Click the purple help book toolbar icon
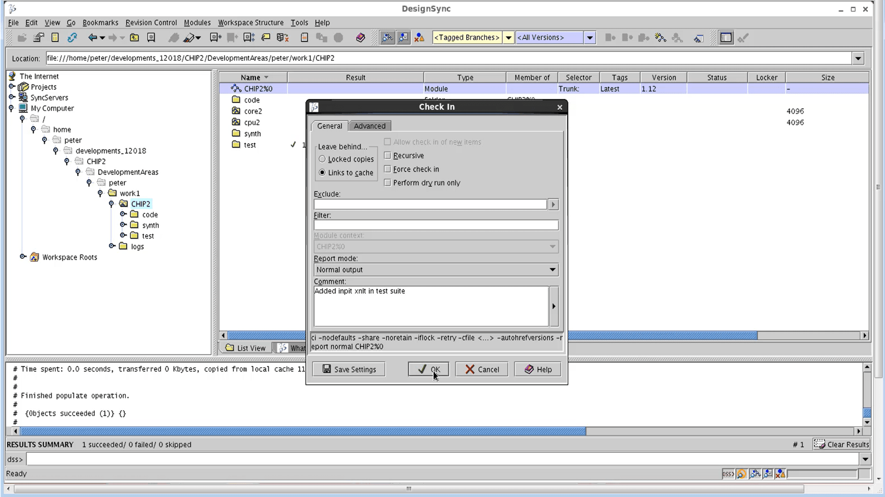 click(360, 38)
